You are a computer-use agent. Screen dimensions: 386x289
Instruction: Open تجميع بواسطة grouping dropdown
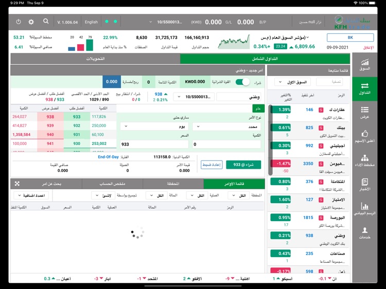click(x=102, y=195)
